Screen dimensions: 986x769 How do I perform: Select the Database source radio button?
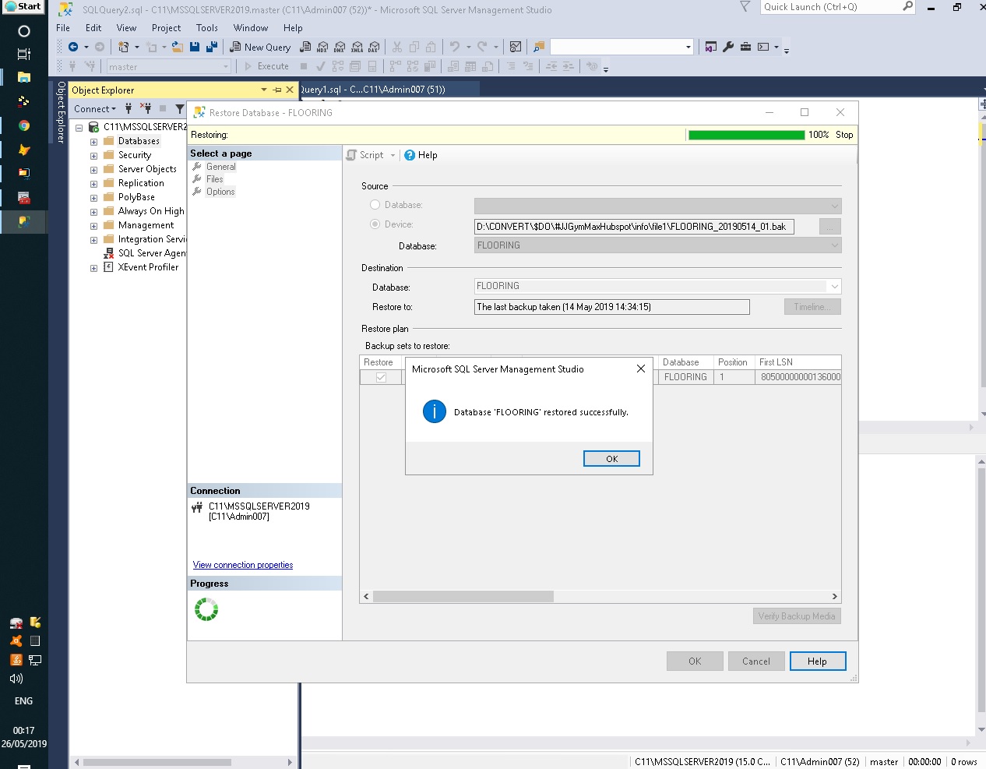[x=375, y=205]
